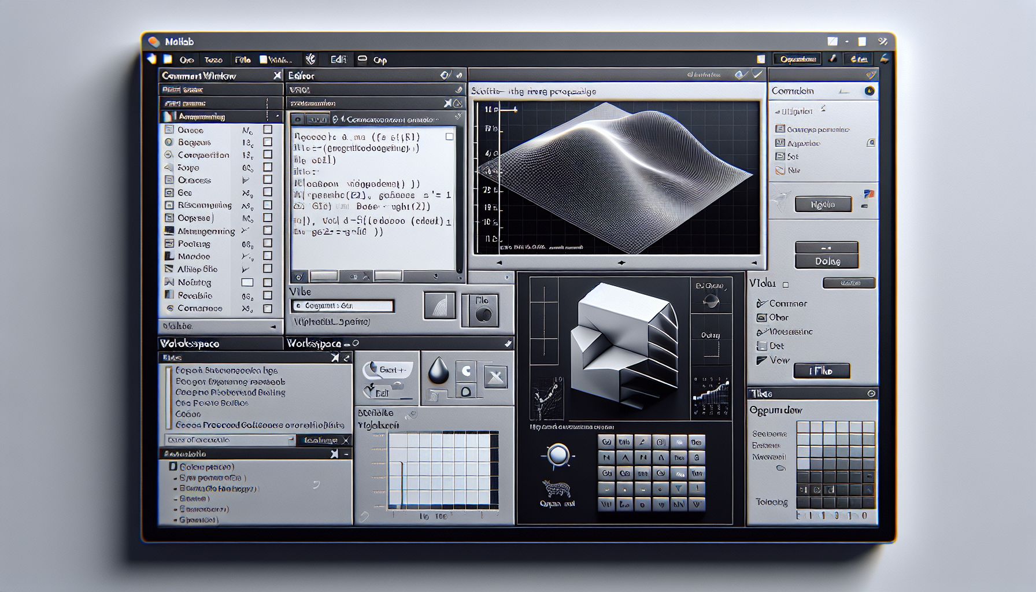Click the pencil icon in top-right toolbar
The height and width of the screenshot is (592, 1036).
tap(833, 58)
